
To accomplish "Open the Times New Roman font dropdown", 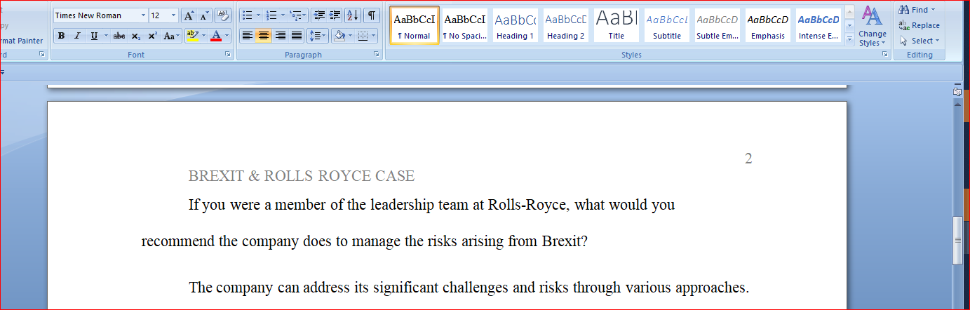I will coord(144,15).
